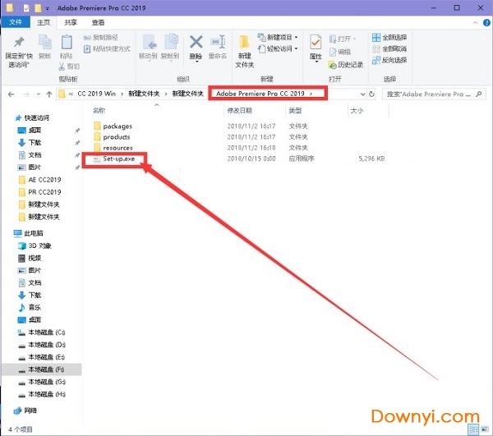Click the 反向选择 button
Image resolution: width=493 pixels, height=436 pixels.
[388, 60]
